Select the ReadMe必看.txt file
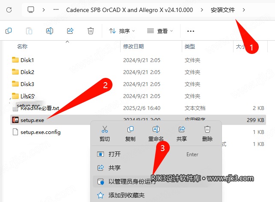The image size is (275, 202). pos(40,108)
